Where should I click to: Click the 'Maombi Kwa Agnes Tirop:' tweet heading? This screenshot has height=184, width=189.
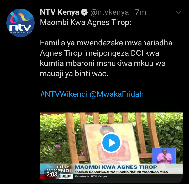pos(86,22)
